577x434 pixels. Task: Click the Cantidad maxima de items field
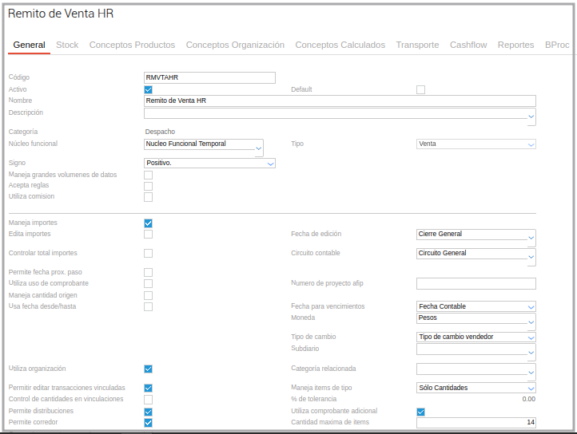pos(476,423)
